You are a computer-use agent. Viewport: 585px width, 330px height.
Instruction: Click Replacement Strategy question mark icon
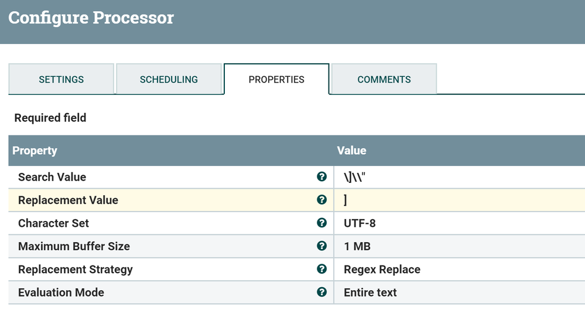[321, 269]
